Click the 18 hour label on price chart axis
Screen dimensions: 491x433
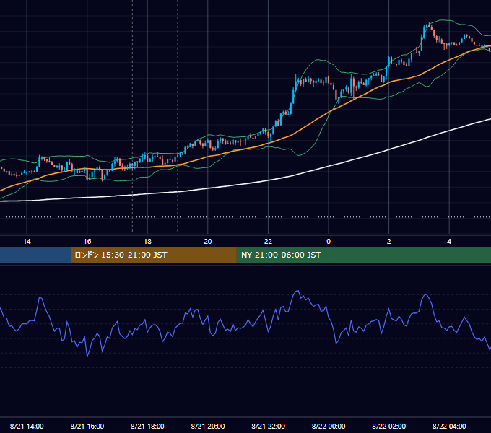tap(147, 242)
